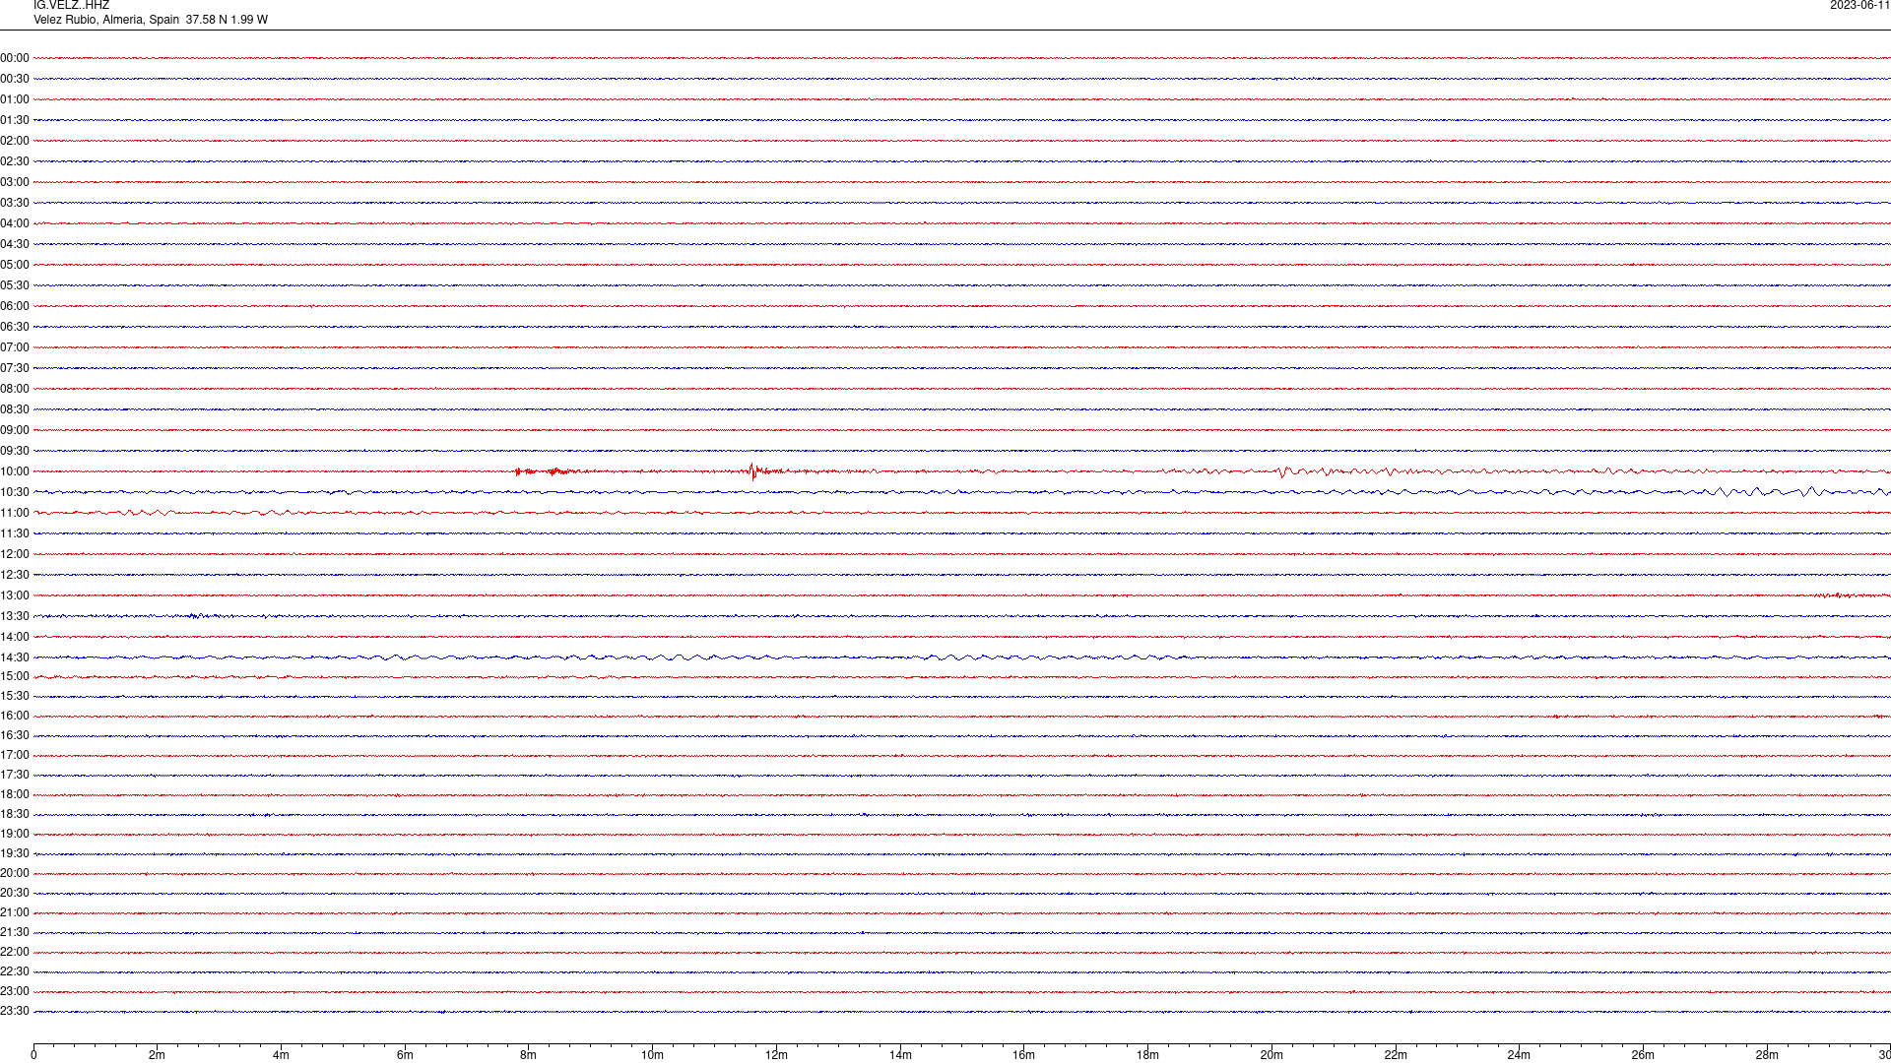Select the 12:00 time row label
This screenshot has width=1891, height=1063.
pyautogui.click(x=15, y=554)
